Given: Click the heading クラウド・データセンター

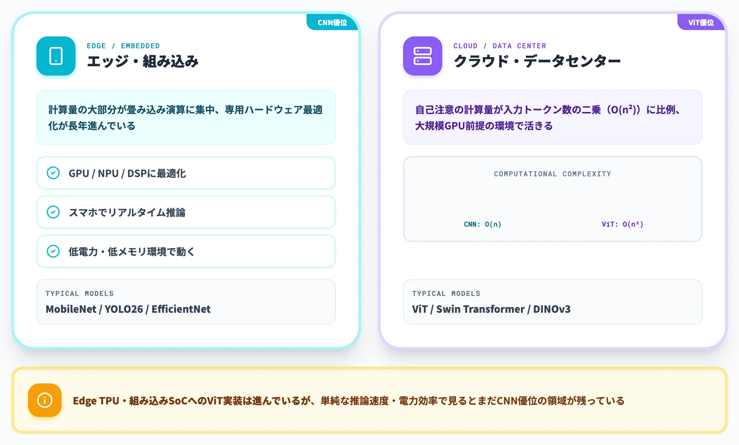Looking at the screenshot, I should [x=537, y=62].
